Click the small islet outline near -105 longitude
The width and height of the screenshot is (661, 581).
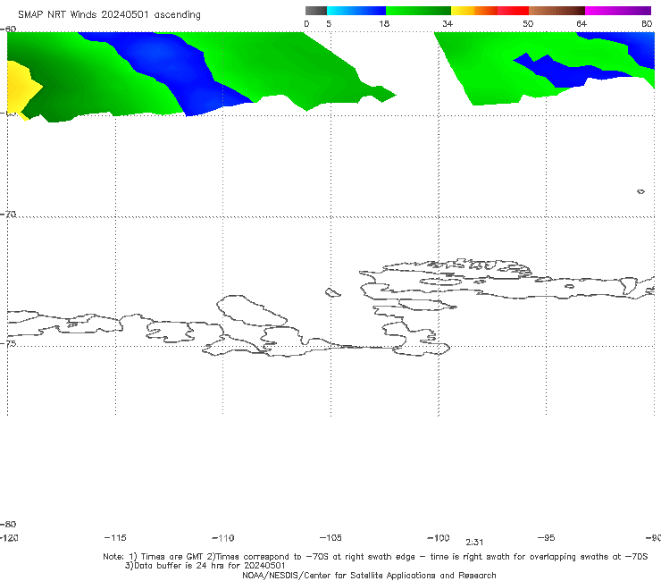[x=332, y=292]
